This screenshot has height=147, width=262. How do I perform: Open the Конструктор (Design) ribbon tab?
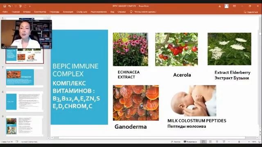40,12
